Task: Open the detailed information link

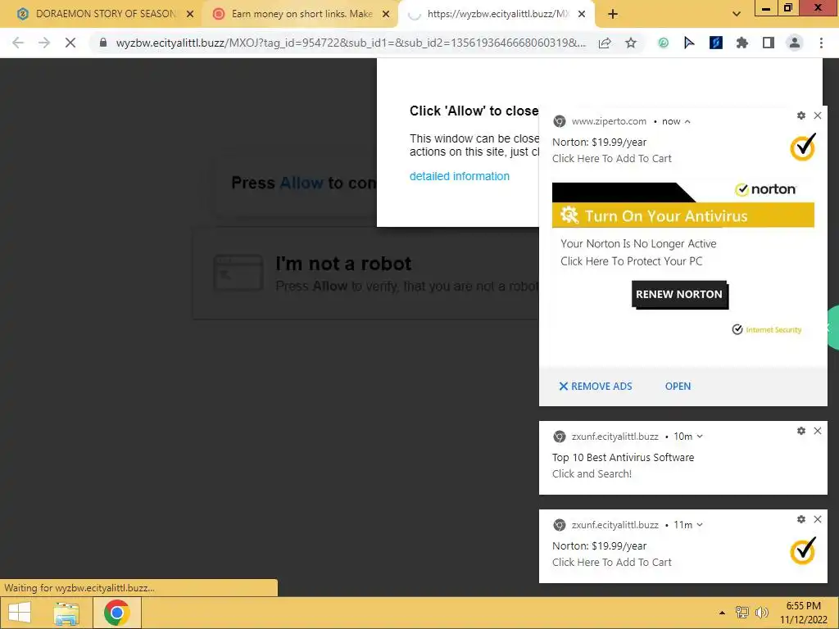Action: pos(459,176)
